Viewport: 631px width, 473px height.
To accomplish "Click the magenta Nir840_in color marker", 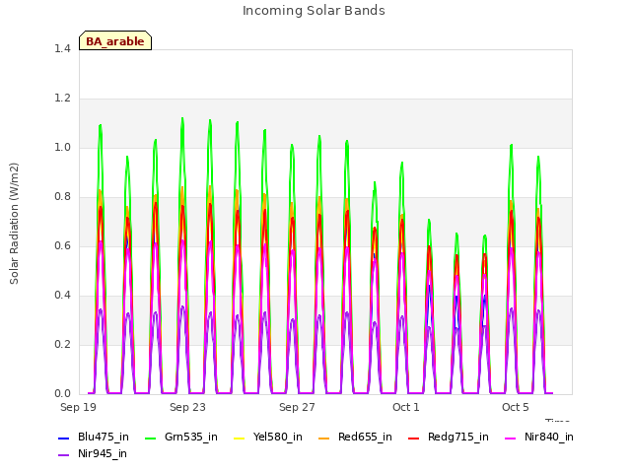I will tap(511, 438).
